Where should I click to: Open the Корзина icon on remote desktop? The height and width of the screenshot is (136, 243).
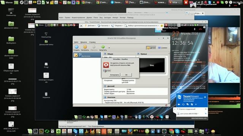point(46,95)
